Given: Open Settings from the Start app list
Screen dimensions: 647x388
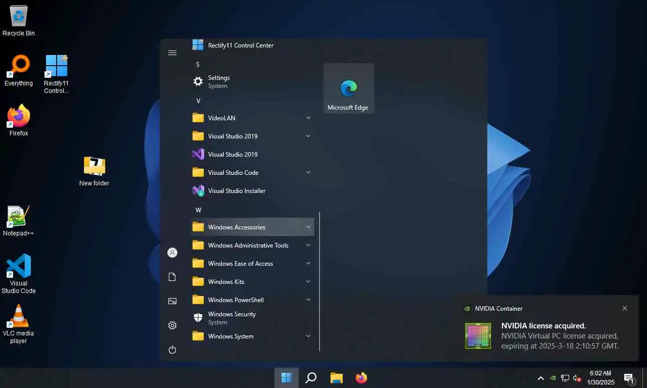Looking at the screenshot, I should point(252,81).
